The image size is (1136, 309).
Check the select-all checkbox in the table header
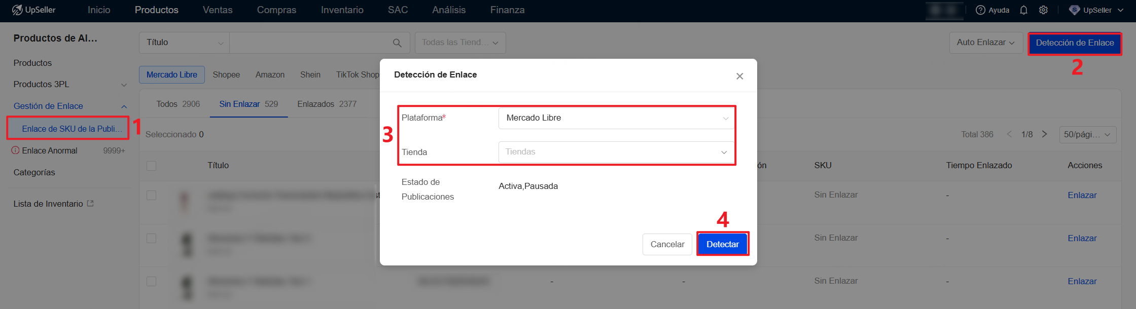coord(151,166)
